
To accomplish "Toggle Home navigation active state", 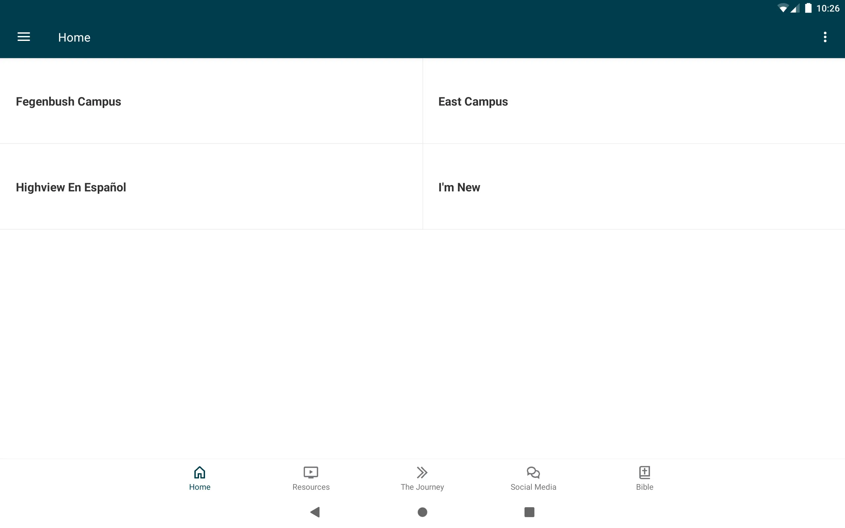I will (x=200, y=478).
